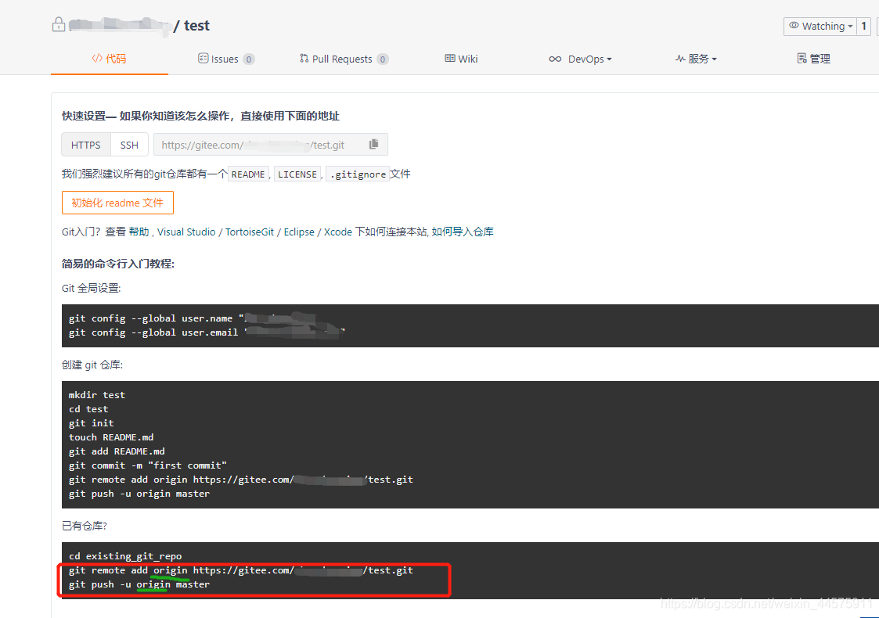Click the 'git config --global user.name' line
Viewport: 879px width, 618px height.
click(193, 318)
